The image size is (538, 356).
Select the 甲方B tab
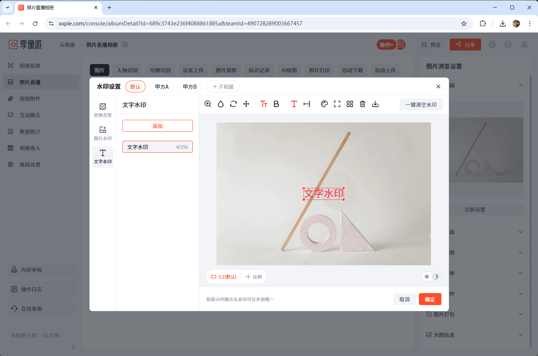coord(190,86)
